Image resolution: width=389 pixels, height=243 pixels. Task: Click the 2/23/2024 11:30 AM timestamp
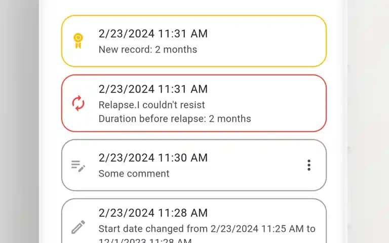coord(153,158)
